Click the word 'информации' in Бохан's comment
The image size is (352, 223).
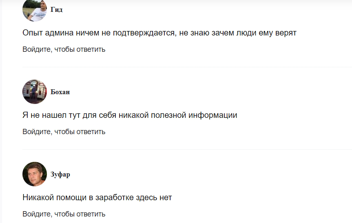[x=213, y=115]
